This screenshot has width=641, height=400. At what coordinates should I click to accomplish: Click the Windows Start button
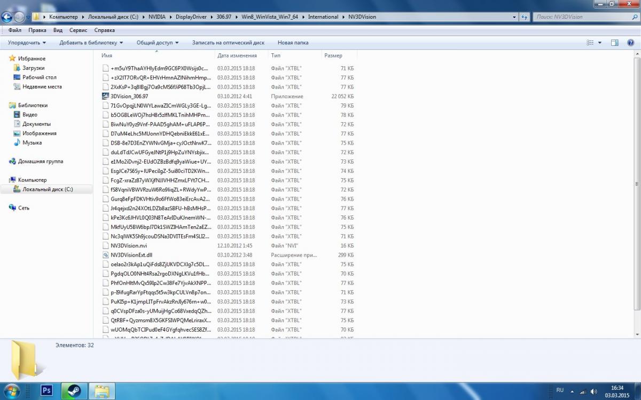coord(11,390)
